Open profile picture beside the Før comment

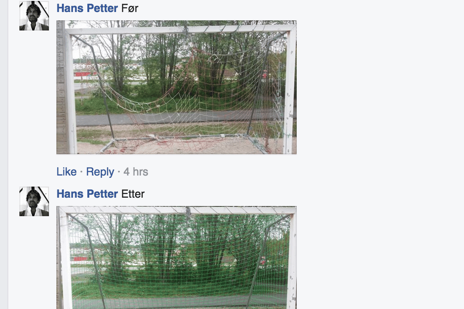(x=34, y=15)
